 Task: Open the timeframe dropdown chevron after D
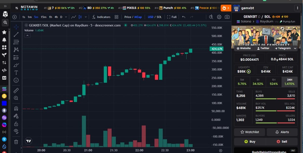66,17
